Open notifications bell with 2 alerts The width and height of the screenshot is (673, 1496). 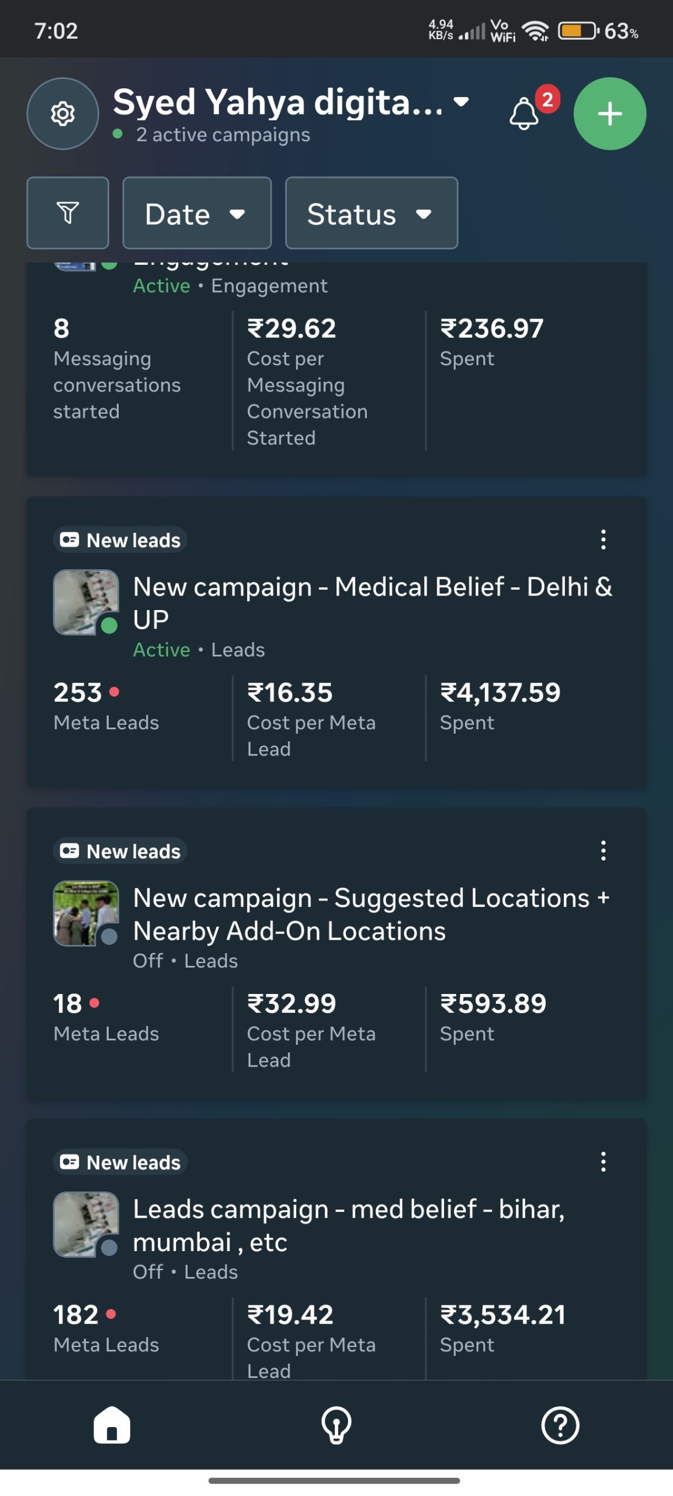[524, 114]
